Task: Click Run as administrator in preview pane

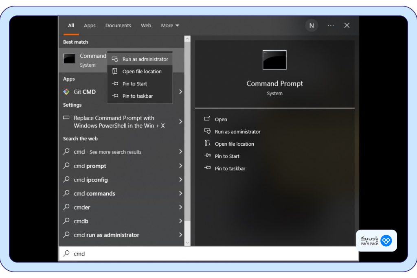Action: [237, 131]
